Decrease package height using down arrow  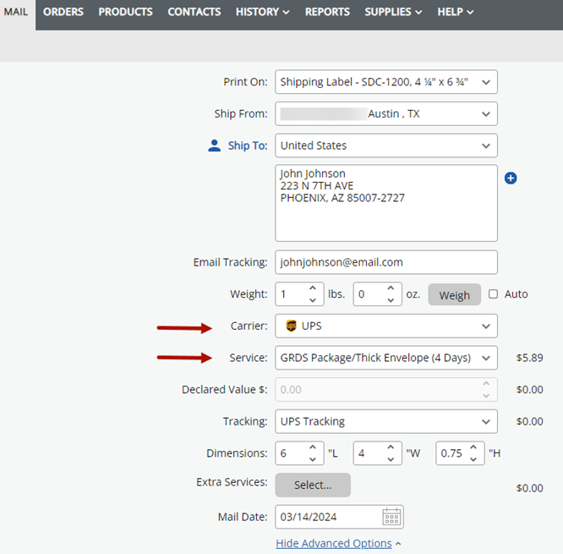(x=473, y=459)
